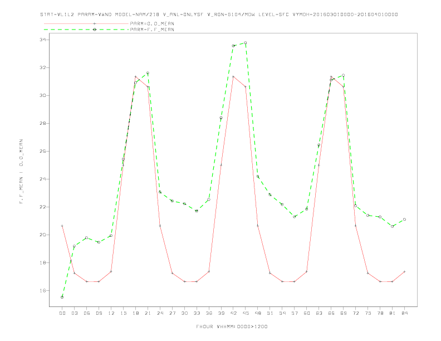
Task: Click x-axis tick label 48
Action: [x=258, y=313]
